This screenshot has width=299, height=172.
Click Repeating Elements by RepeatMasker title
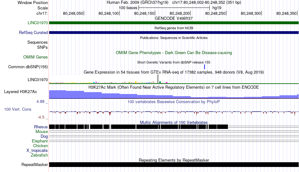click(x=174, y=160)
